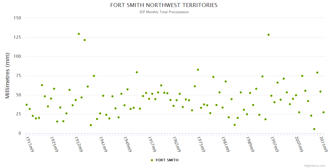This screenshot has width=328, height=168.
Task: Click the 128 mm data point near 1996
Action: [x=269, y=35]
